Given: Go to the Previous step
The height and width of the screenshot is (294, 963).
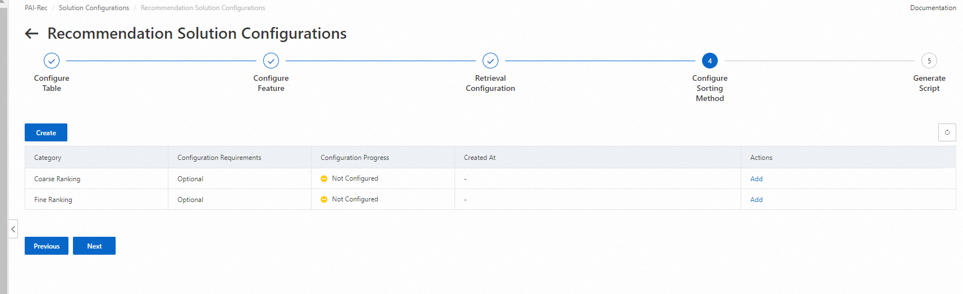Looking at the screenshot, I should click(47, 246).
